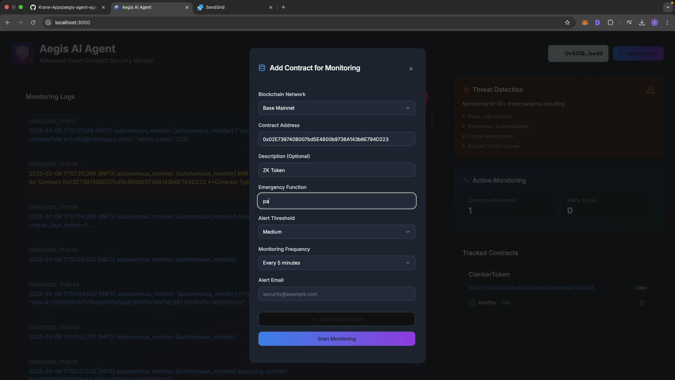
Task: Switch to the Krane-Apps GitHub tab
Action: point(67,7)
